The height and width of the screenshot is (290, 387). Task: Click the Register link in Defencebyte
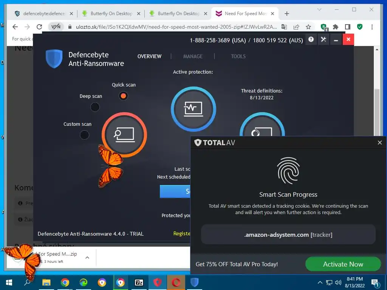click(x=182, y=233)
